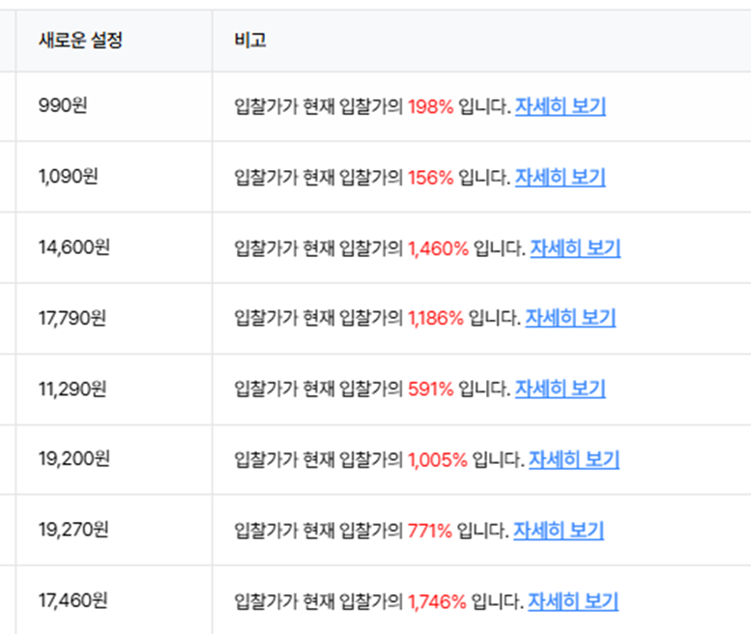The image size is (751, 634).
Task: Click the 19,270원 bid value
Action: tap(73, 530)
